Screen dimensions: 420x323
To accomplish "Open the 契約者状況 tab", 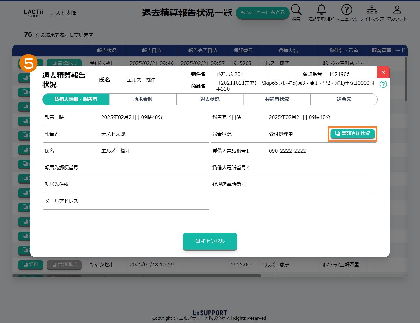I will pos(277,99).
